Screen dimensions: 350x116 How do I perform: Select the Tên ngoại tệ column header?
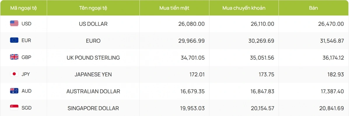click(93, 8)
